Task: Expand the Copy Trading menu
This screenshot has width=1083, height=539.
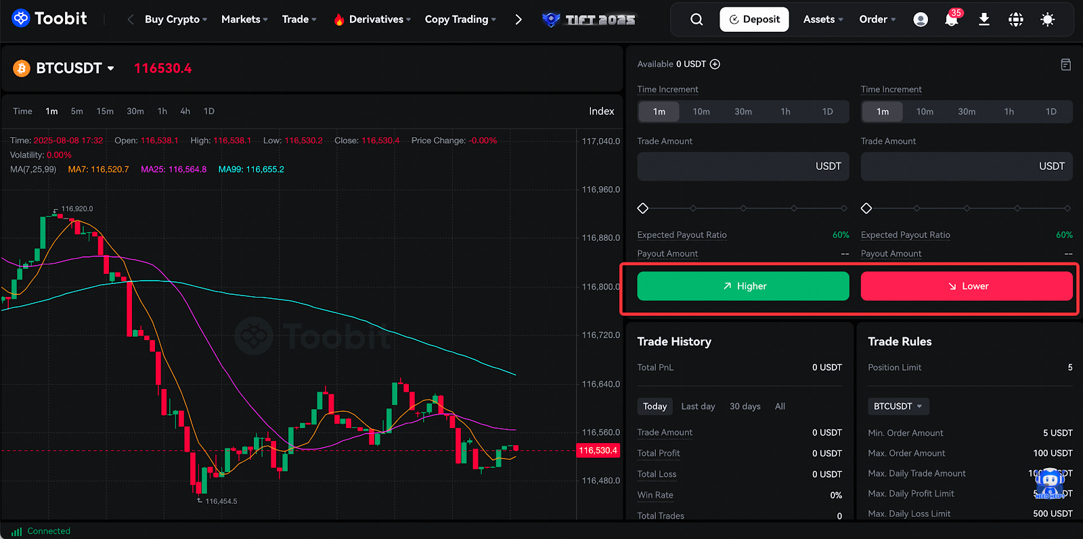Action: 460,20
